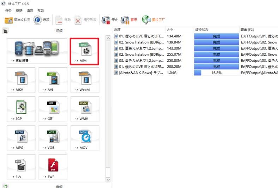Click the 格式工厂 app icon in title bar

(x=4, y=4)
